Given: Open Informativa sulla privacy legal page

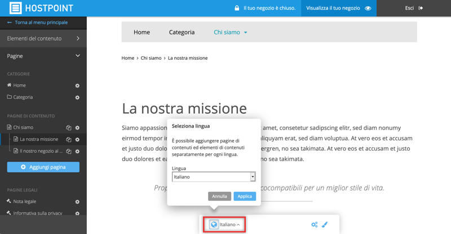Looking at the screenshot, I should pos(38,213).
